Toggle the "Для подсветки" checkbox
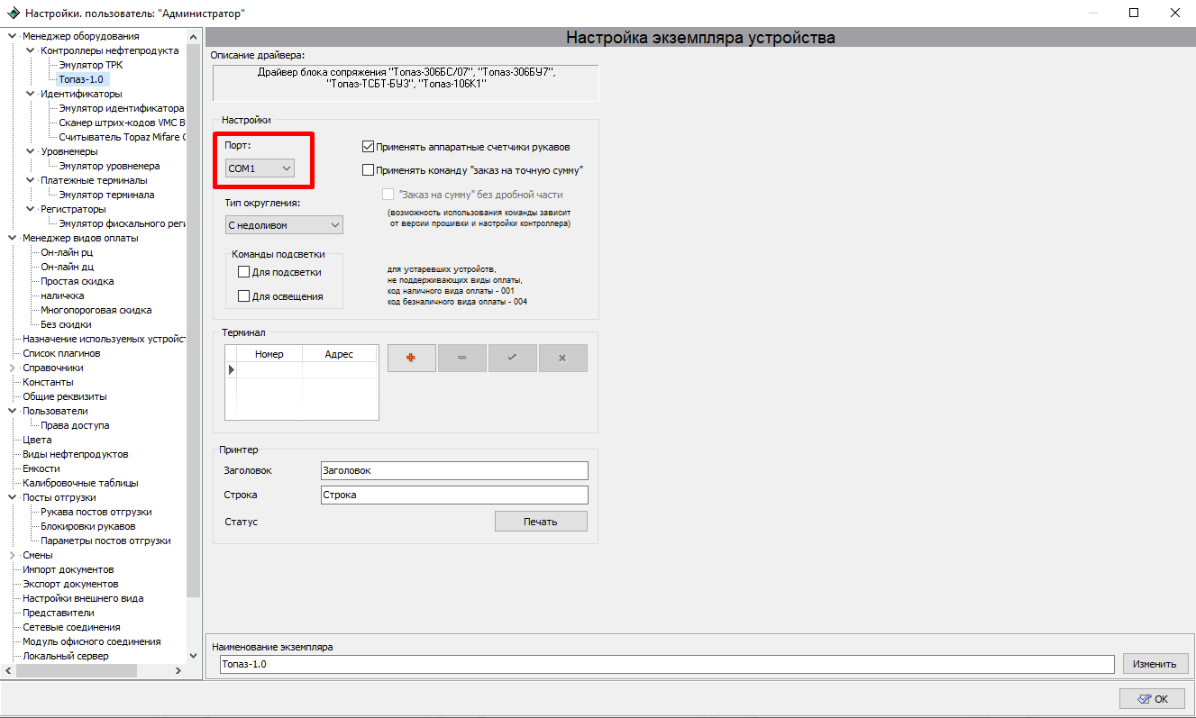Image resolution: width=1196 pixels, height=718 pixels. click(243, 272)
